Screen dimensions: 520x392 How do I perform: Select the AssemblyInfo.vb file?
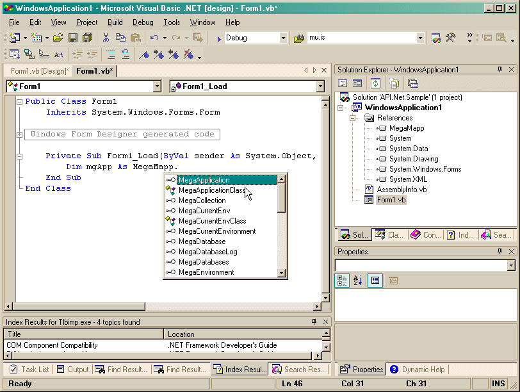click(x=402, y=190)
